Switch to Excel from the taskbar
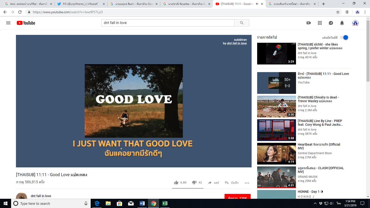 pos(165,203)
